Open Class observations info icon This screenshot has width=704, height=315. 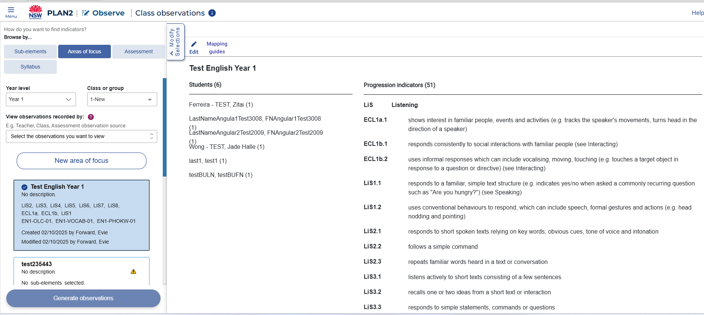coord(212,13)
